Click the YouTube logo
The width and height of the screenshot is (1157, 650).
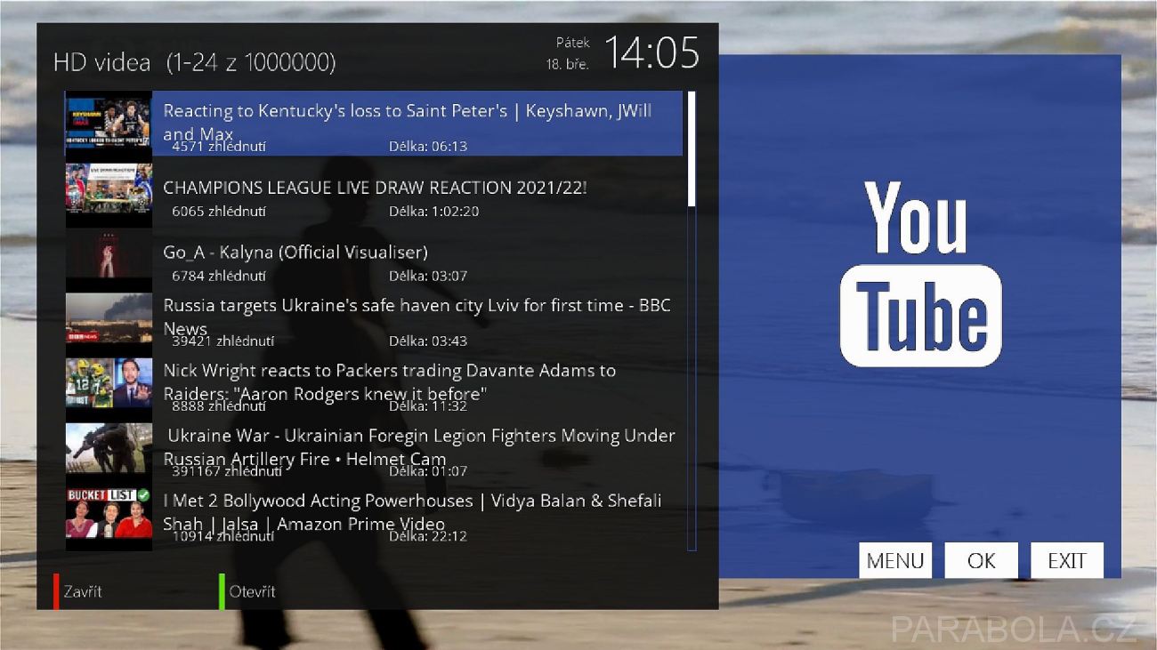[920, 274]
